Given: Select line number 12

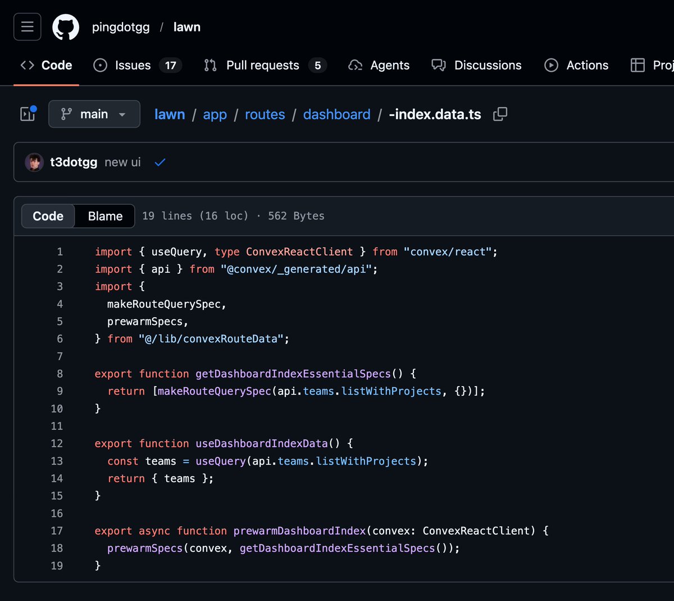Looking at the screenshot, I should click(x=57, y=443).
